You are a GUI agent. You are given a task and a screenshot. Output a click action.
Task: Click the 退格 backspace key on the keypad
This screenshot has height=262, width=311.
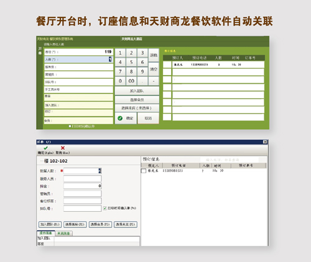point(154,55)
